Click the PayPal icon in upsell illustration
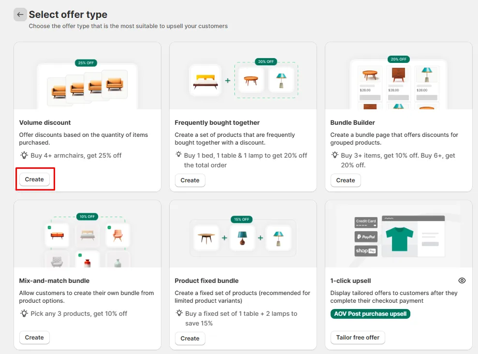The width and height of the screenshot is (478, 354). coord(366,236)
